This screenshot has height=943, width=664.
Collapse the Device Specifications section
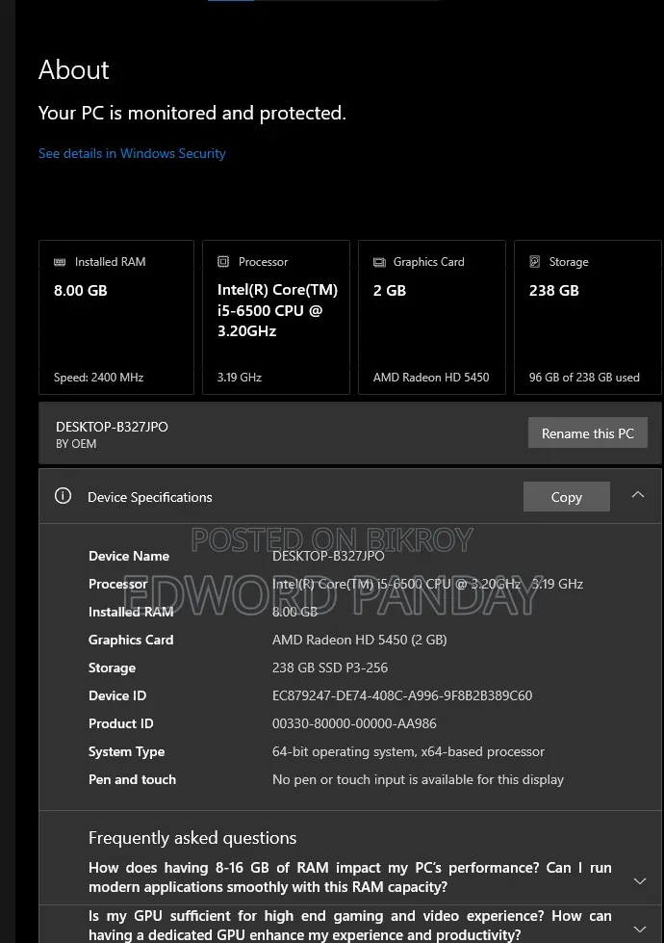(x=638, y=495)
